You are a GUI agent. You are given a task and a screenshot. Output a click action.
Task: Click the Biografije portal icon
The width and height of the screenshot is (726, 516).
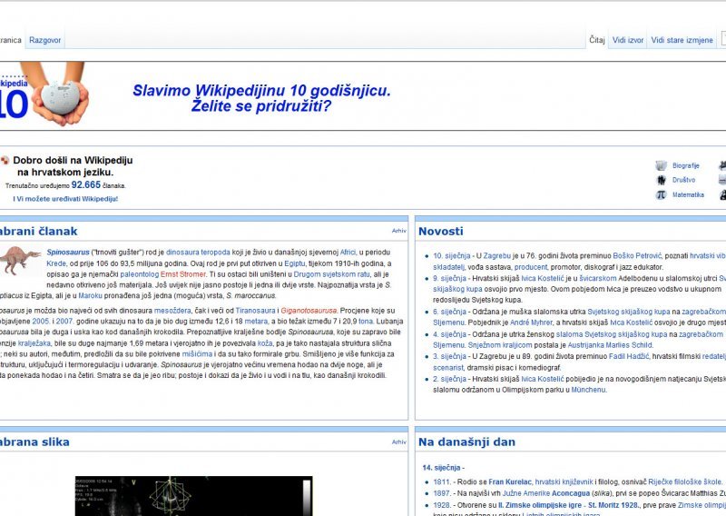tap(661, 165)
